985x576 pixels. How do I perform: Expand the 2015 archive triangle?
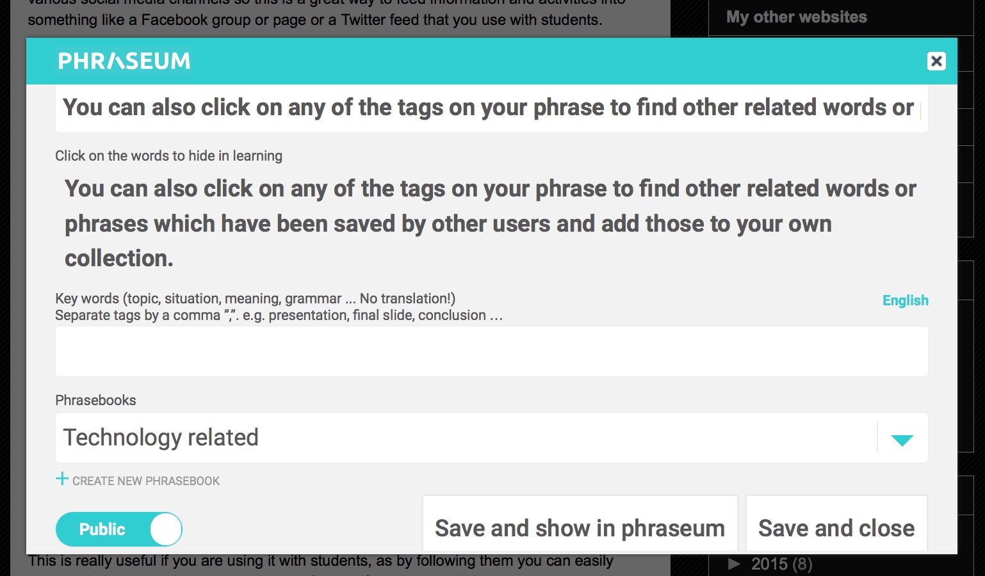(735, 564)
